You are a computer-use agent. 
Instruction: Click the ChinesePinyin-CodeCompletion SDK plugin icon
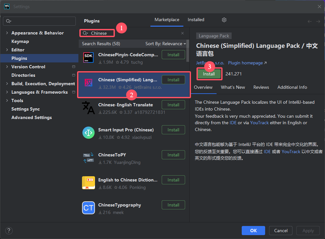pos(88,58)
